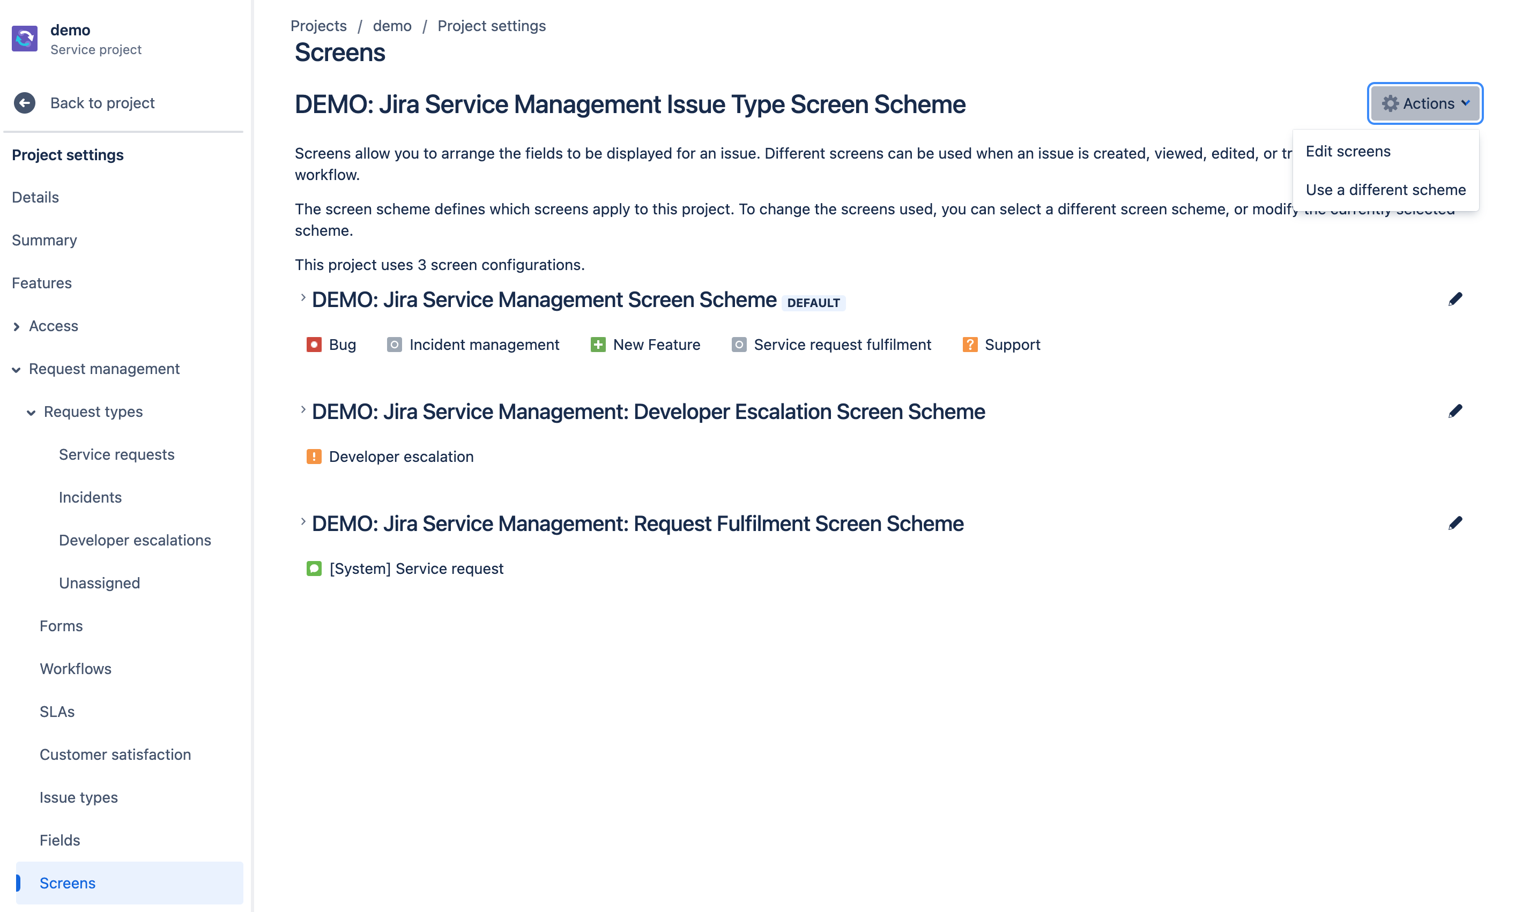
Task: Expand the Access sidebar section
Action: [17, 326]
